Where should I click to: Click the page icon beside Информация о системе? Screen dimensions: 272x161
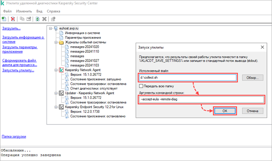[61, 33]
